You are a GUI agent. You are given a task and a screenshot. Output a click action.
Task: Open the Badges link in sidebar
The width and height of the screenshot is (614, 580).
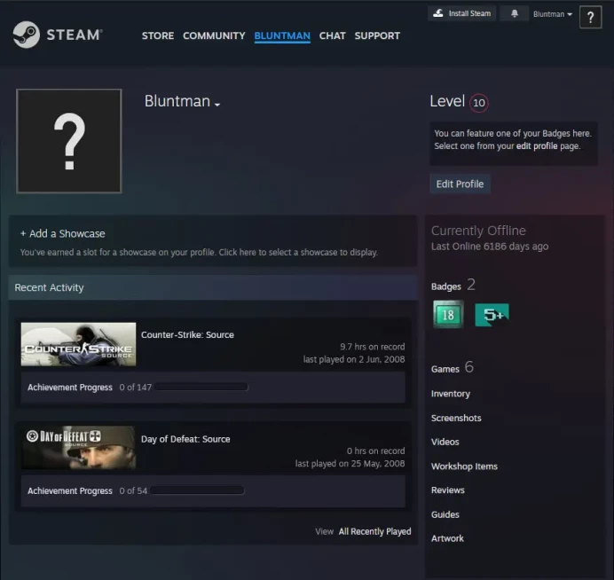[x=446, y=286]
